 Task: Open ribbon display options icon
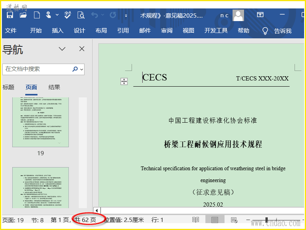pos(260,15)
